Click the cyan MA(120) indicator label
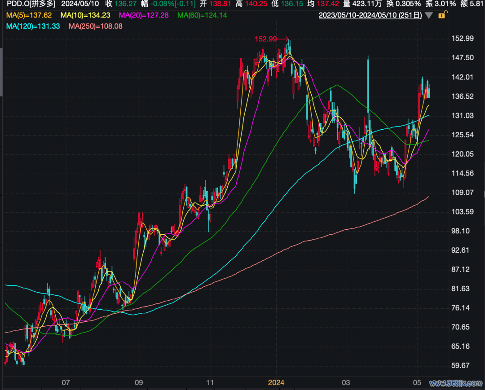Screen dimensions: 485x390 pyautogui.click(x=33, y=26)
